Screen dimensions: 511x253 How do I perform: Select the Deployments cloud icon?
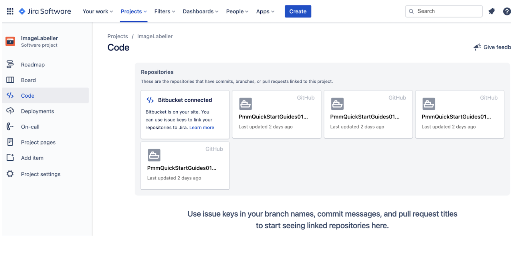pyautogui.click(x=10, y=111)
